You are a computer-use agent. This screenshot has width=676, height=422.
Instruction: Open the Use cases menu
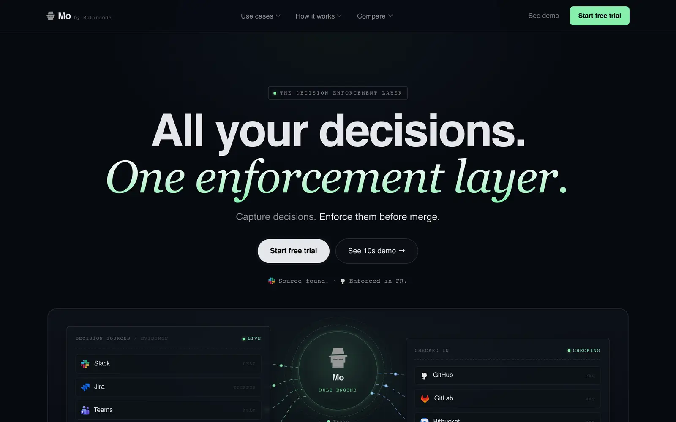point(261,16)
